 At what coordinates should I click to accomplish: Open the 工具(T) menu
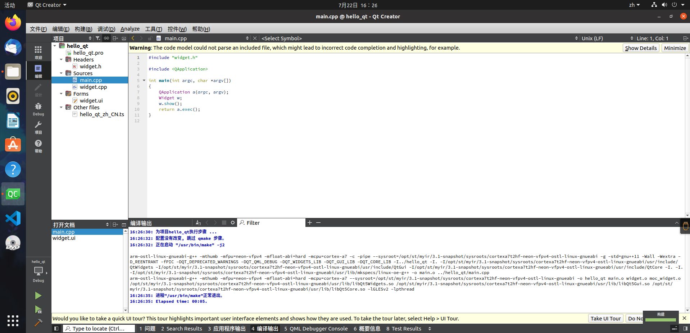[x=154, y=29]
